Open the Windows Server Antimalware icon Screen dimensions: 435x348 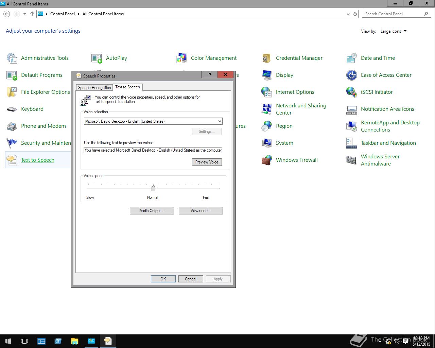point(352,160)
